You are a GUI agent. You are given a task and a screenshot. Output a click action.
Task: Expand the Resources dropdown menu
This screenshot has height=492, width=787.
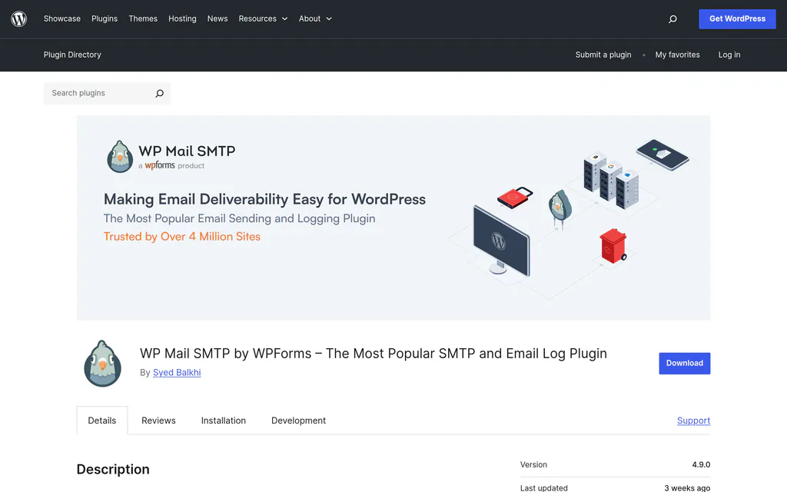[263, 18]
